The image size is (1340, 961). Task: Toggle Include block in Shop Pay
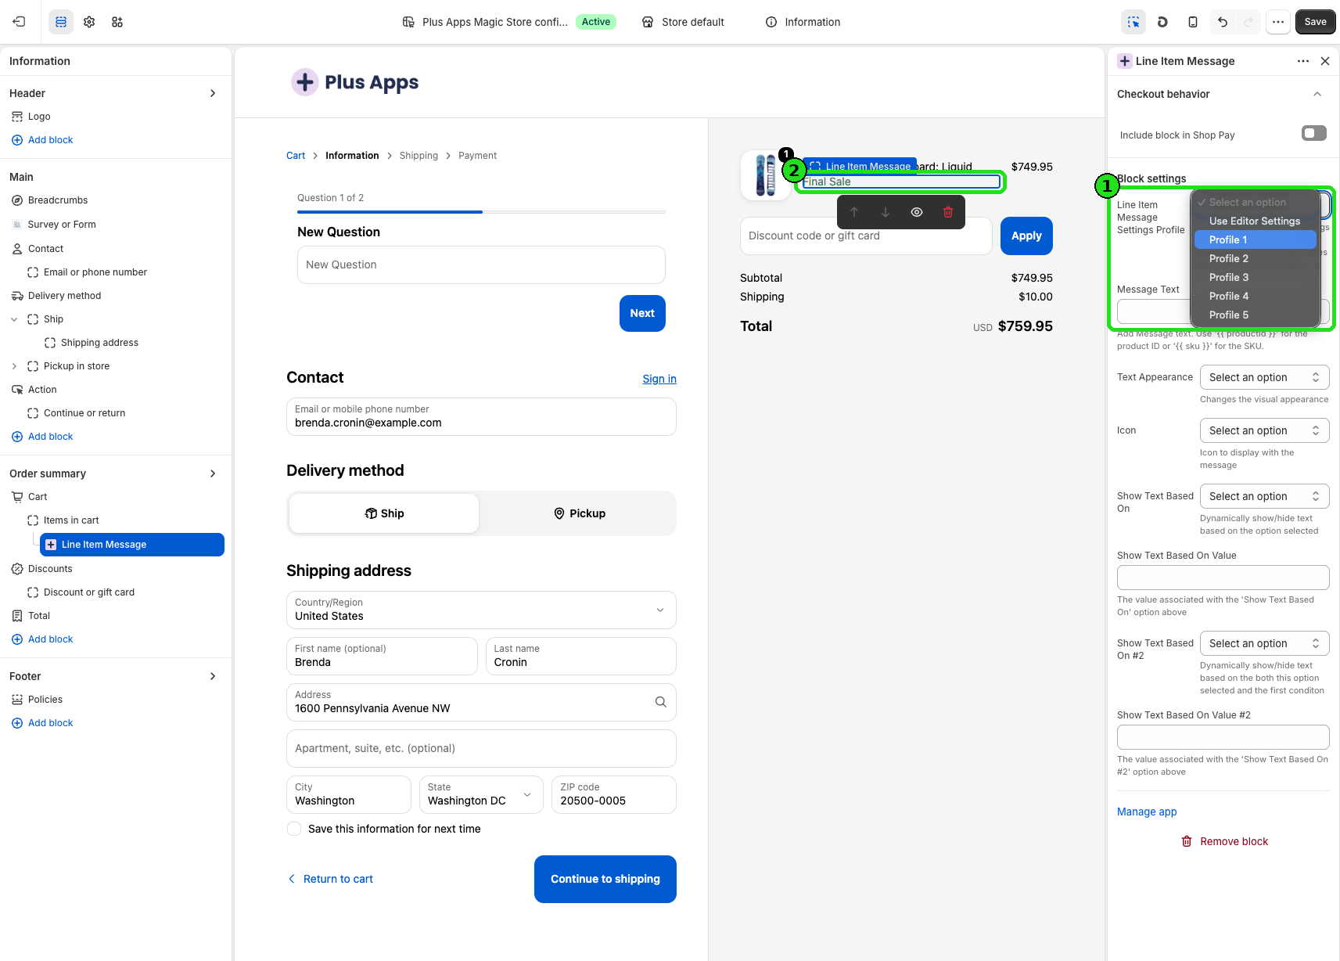1314,133
